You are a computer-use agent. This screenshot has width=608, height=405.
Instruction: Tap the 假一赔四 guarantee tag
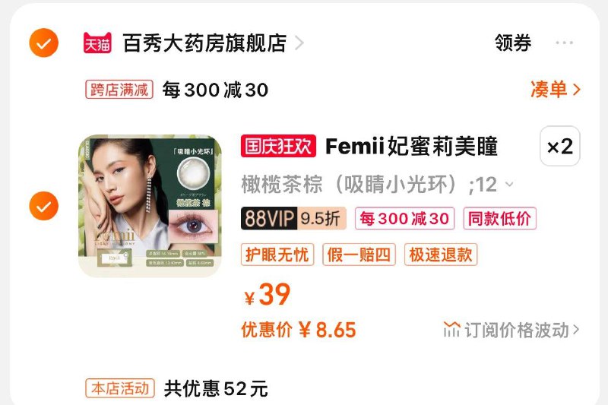(359, 255)
